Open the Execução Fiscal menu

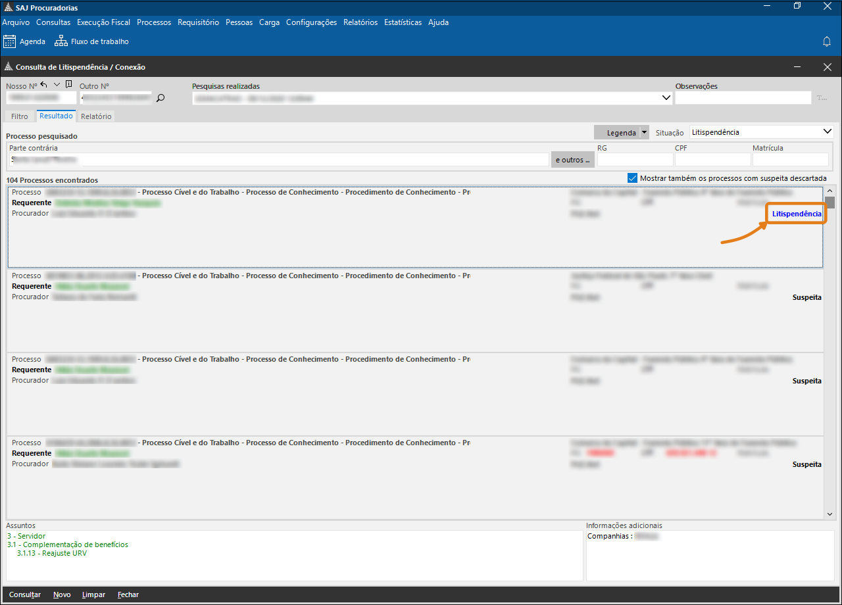point(103,22)
